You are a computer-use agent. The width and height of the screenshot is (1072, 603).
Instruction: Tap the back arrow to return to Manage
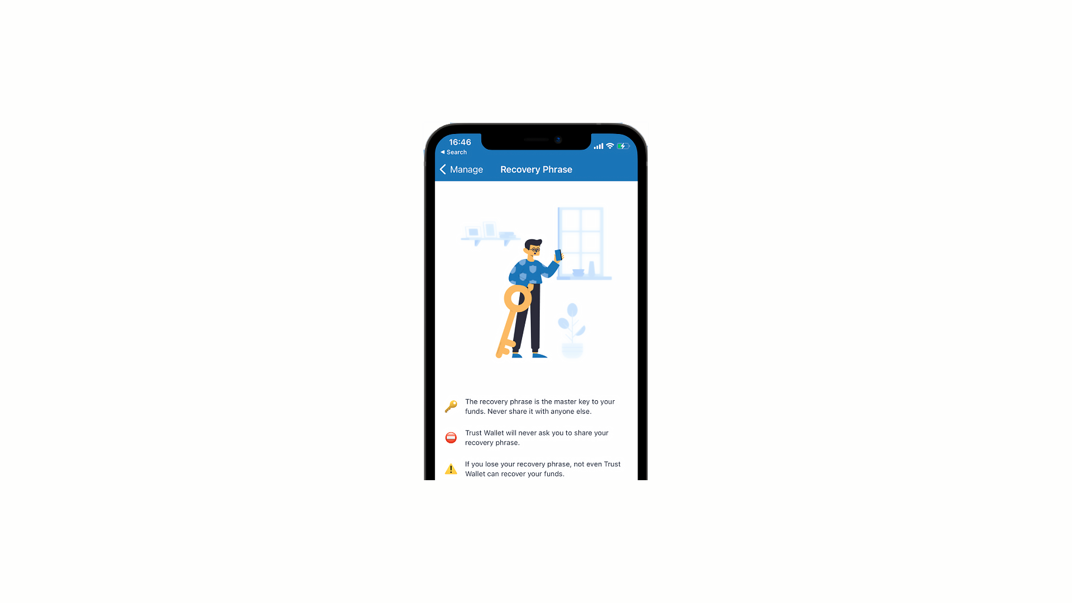point(443,169)
